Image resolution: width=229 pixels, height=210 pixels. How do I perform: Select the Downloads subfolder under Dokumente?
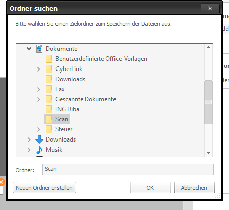click(71, 79)
